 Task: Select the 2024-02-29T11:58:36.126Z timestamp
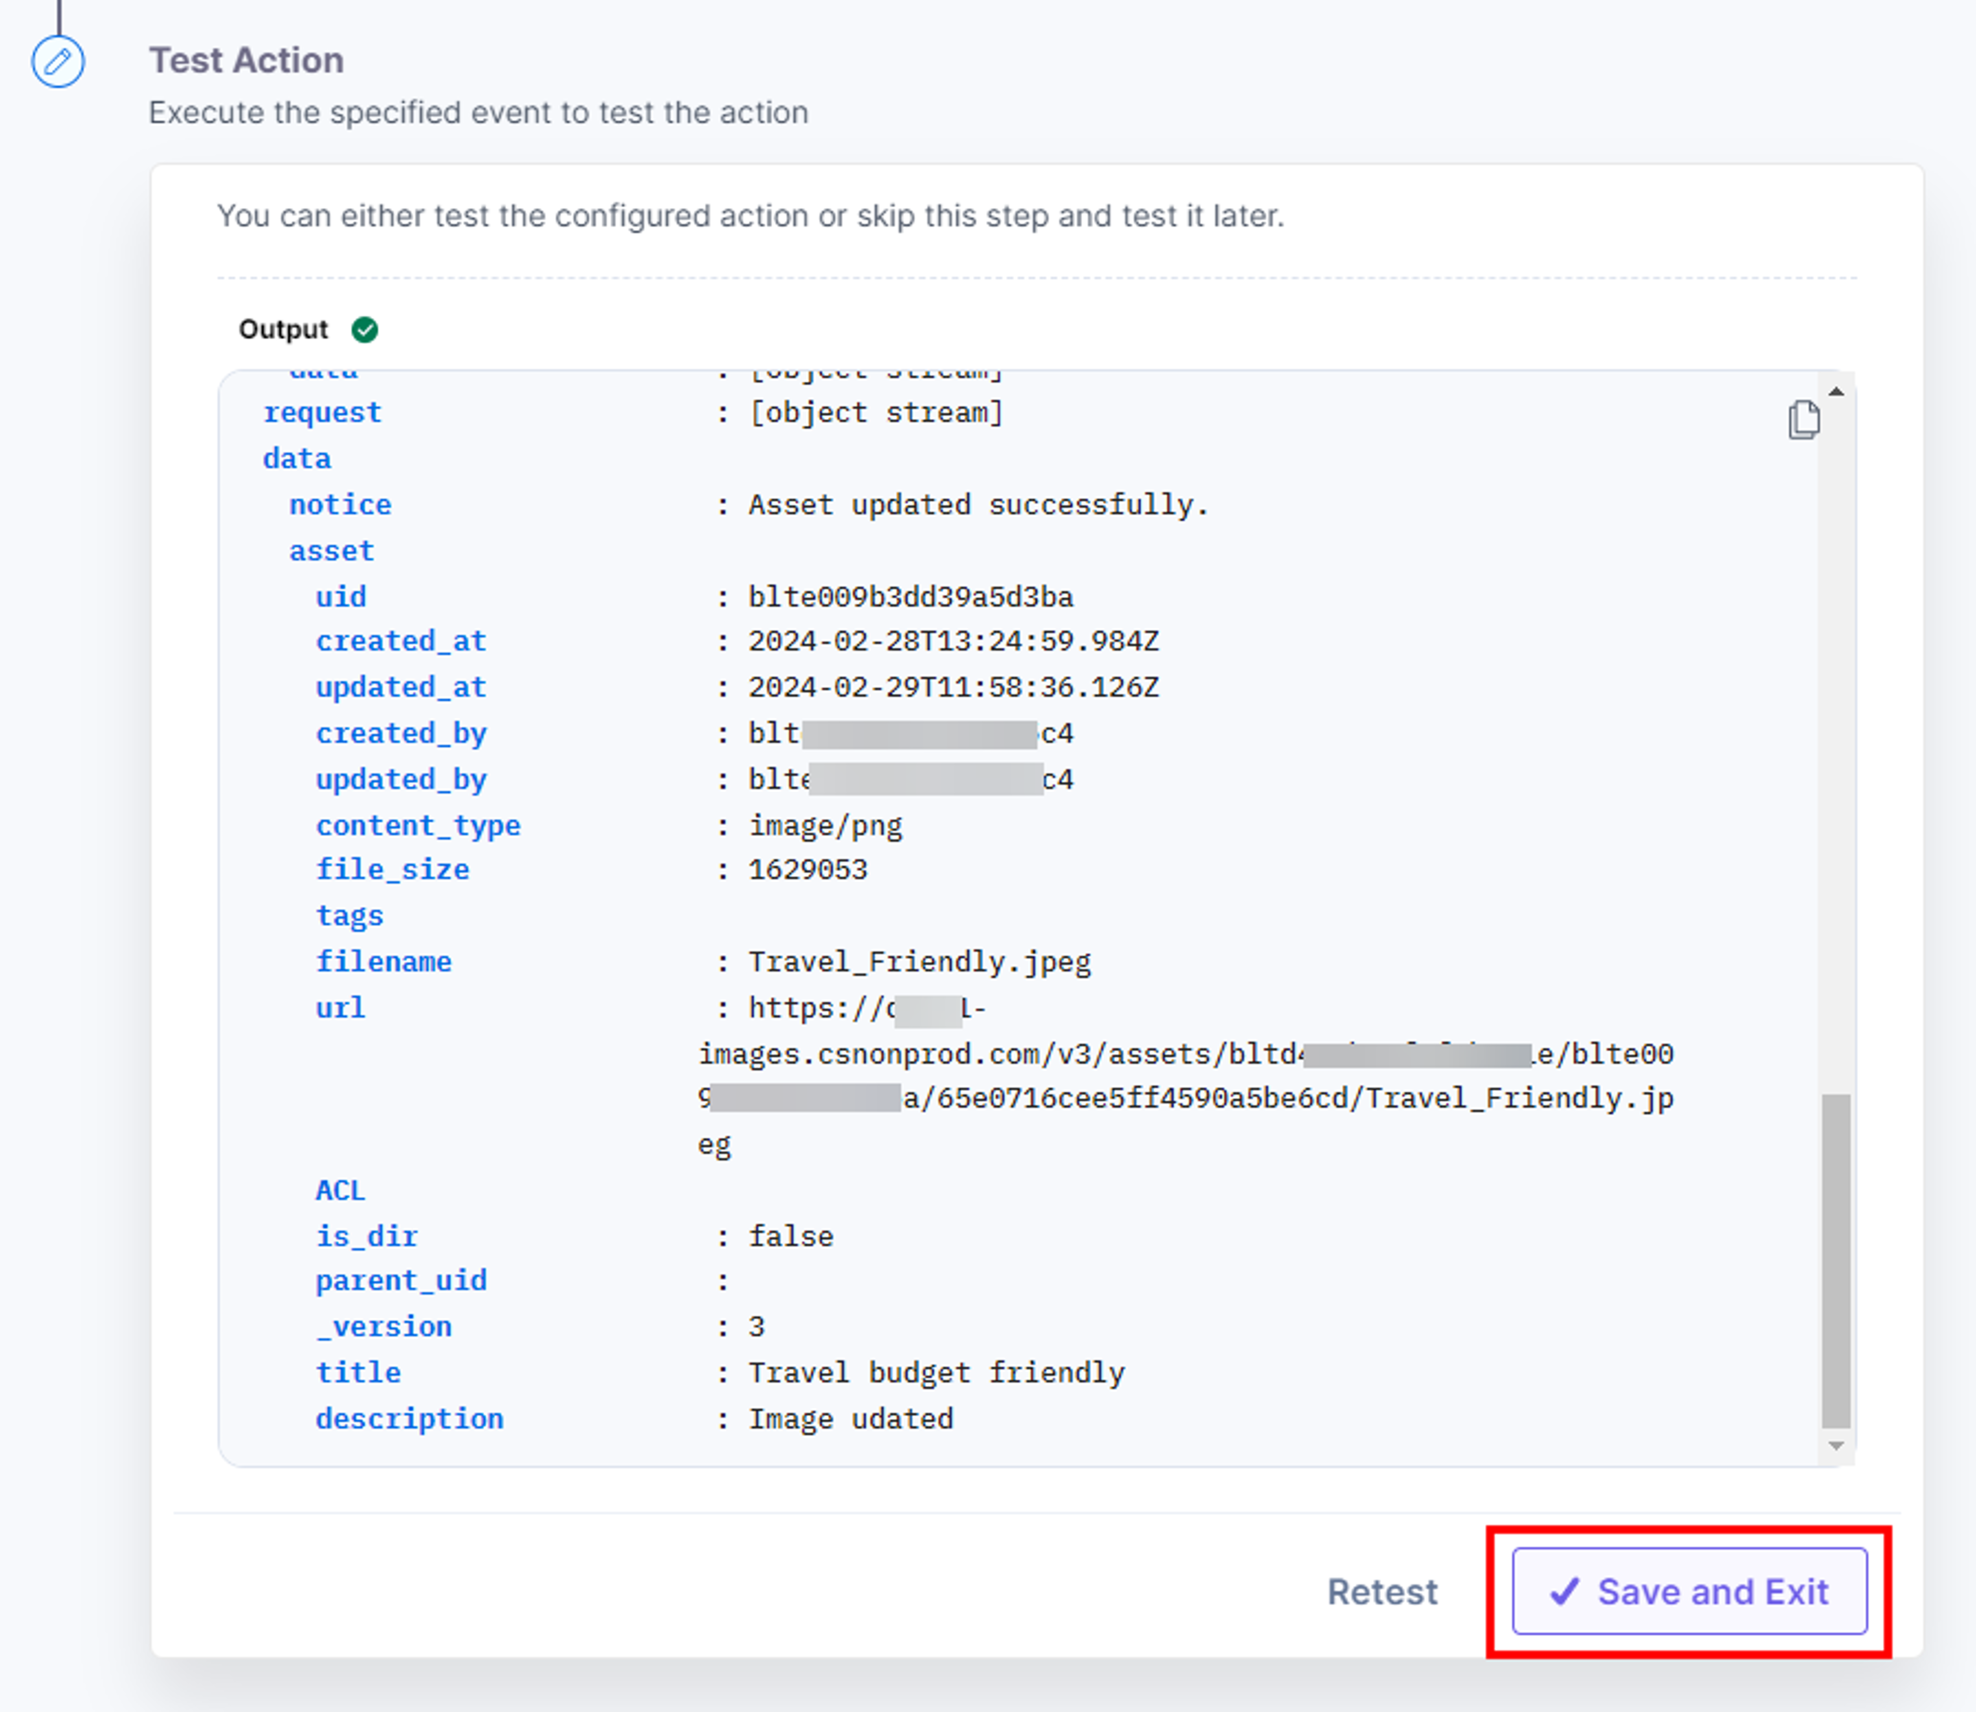pos(954,687)
